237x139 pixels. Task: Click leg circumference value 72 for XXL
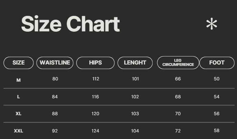point(178,130)
